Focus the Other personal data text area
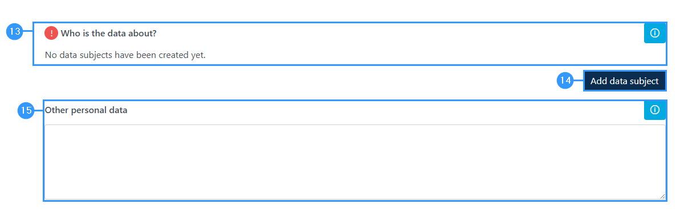This screenshot has height=212, width=680. 355,162
